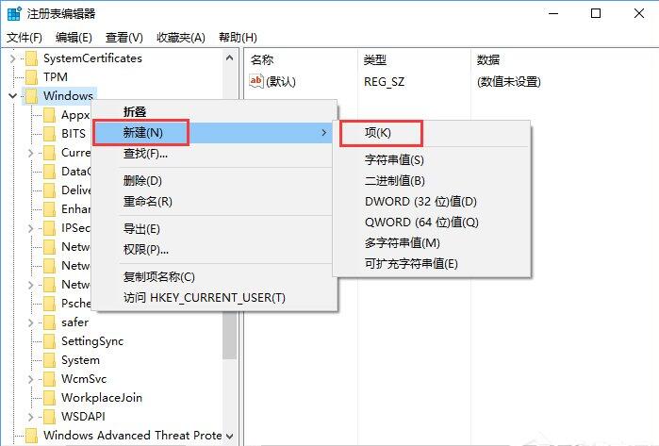Click the ab string value icon for (默认)
659x446 pixels.
tap(255, 81)
